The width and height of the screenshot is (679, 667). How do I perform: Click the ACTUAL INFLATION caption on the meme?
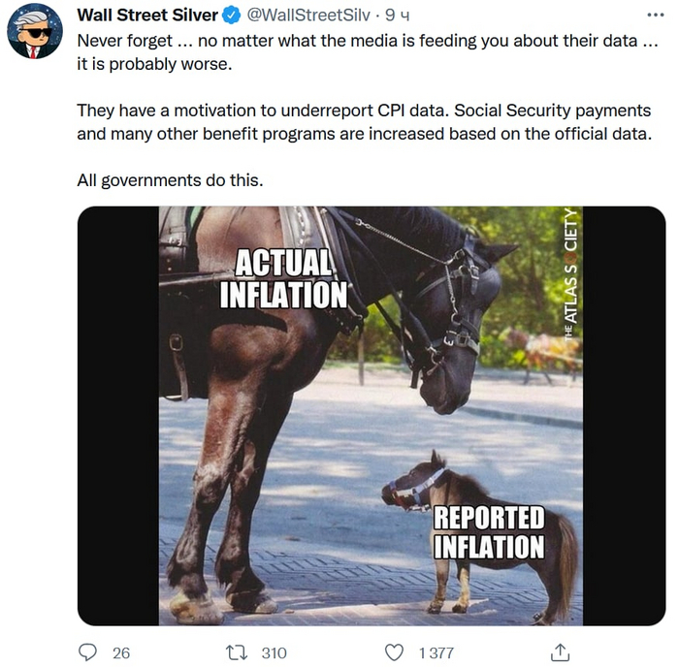pos(283,279)
